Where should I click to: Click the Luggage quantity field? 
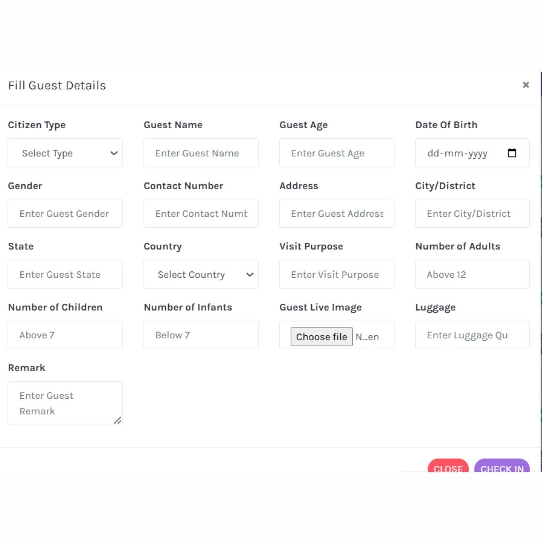472,335
